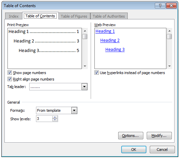
Task: Increase Show levels with up spinner arrow
Action: pos(55,117)
